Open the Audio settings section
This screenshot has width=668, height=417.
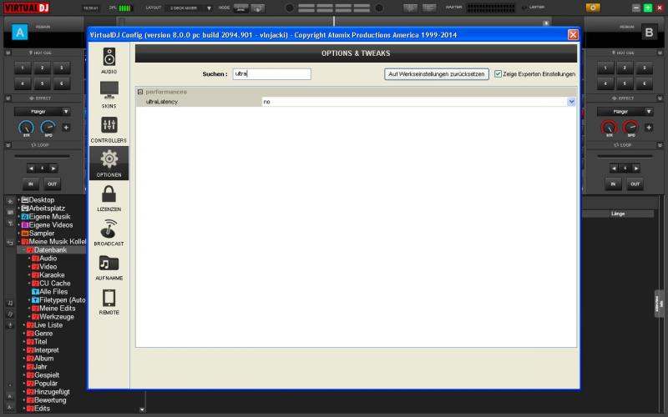coord(109,60)
